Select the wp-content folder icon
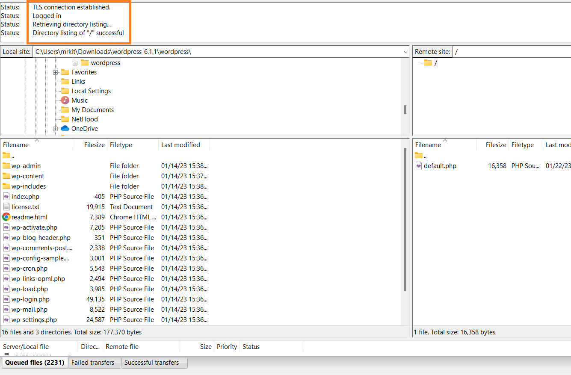Viewport: 571px width, 375px height. 6,176
